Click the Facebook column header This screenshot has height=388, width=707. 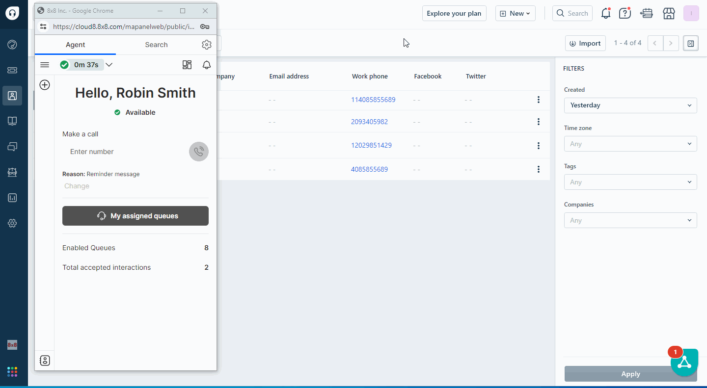click(x=428, y=76)
